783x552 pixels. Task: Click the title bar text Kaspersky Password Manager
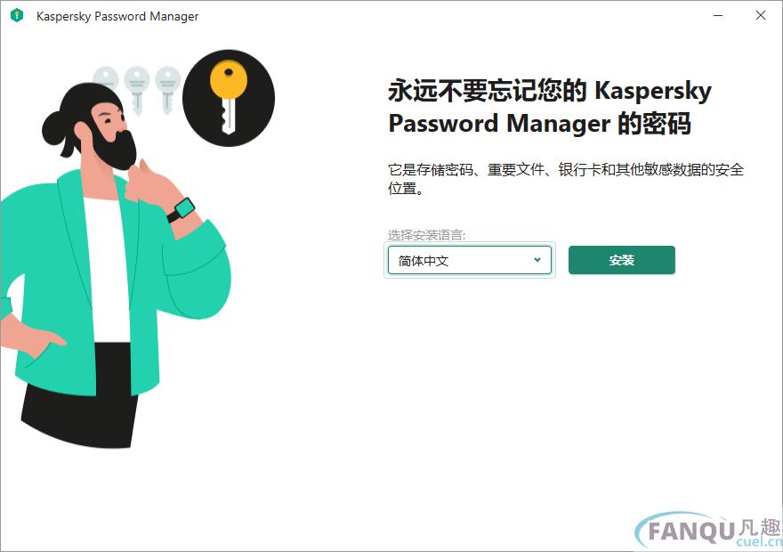(x=117, y=17)
